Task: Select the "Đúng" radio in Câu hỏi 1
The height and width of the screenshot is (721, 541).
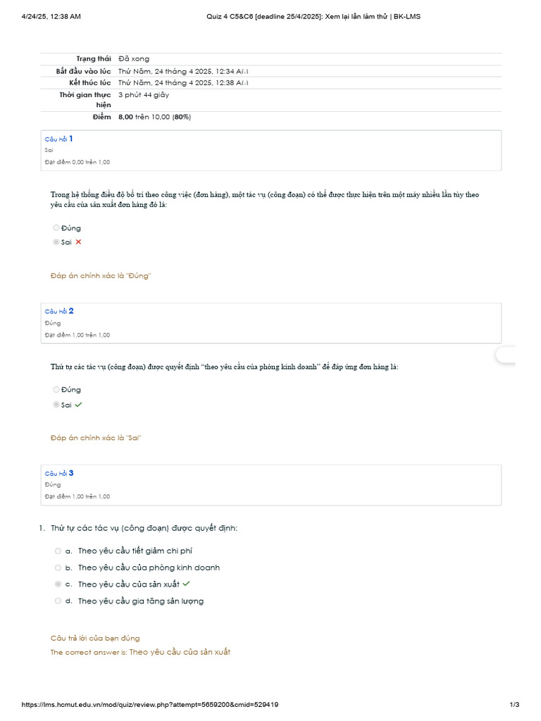Action: point(56,228)
